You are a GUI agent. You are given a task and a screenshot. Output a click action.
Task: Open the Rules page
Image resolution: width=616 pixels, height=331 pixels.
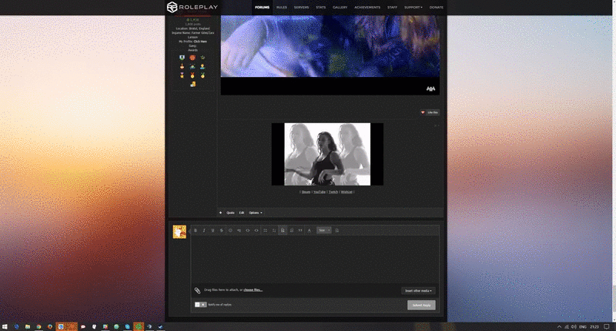(282, 8)
